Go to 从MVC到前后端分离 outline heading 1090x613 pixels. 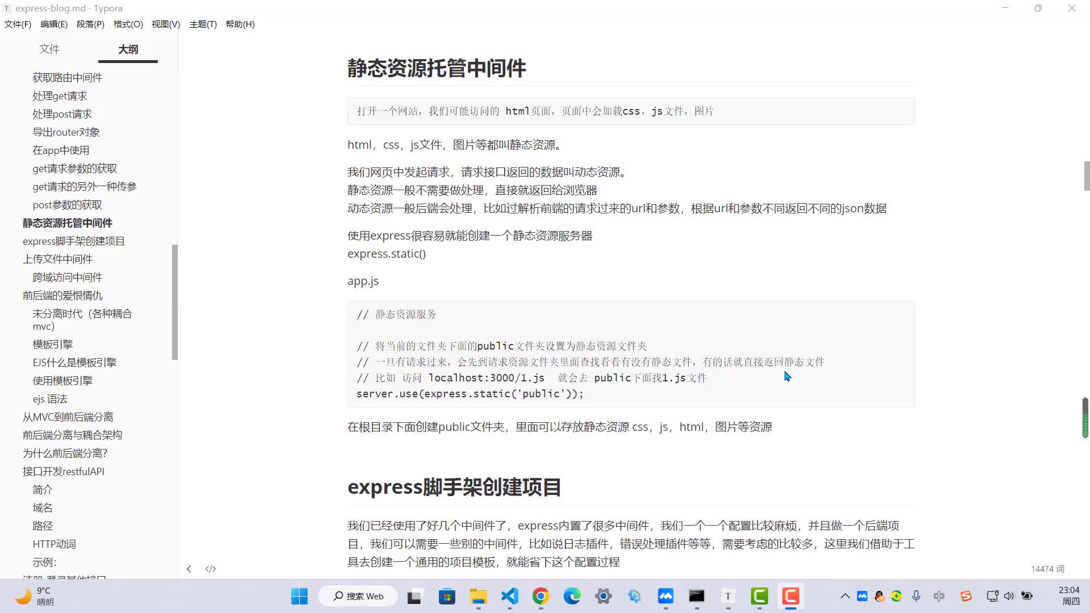pyautogui.click(x=68, y=417)
